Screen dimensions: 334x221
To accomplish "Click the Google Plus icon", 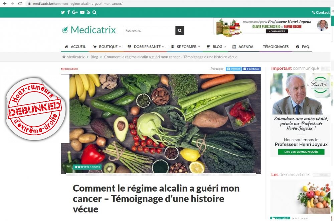I will click(75, 12).
